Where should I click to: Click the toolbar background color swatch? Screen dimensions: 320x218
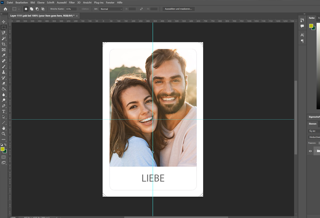click(5, 152)
